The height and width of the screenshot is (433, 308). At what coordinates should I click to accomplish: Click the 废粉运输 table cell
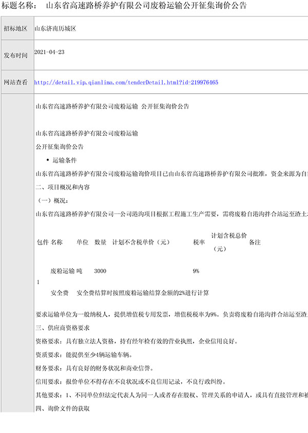[x=63, y=271]
